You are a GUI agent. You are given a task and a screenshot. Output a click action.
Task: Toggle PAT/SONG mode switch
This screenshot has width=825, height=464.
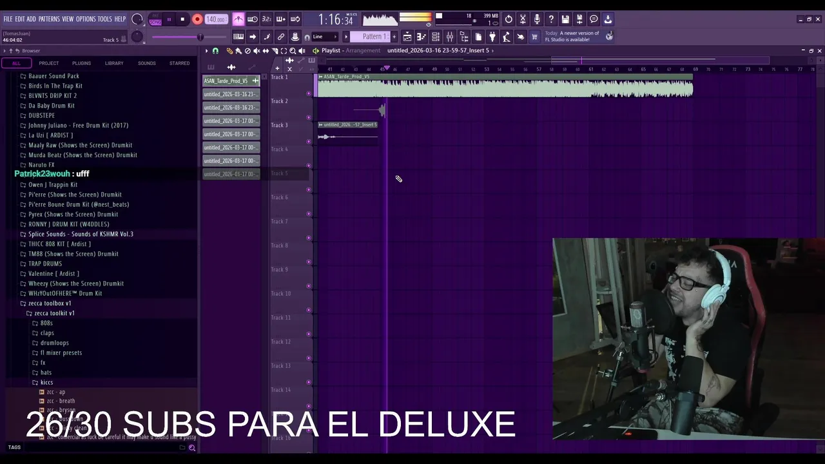coord(155,19)
